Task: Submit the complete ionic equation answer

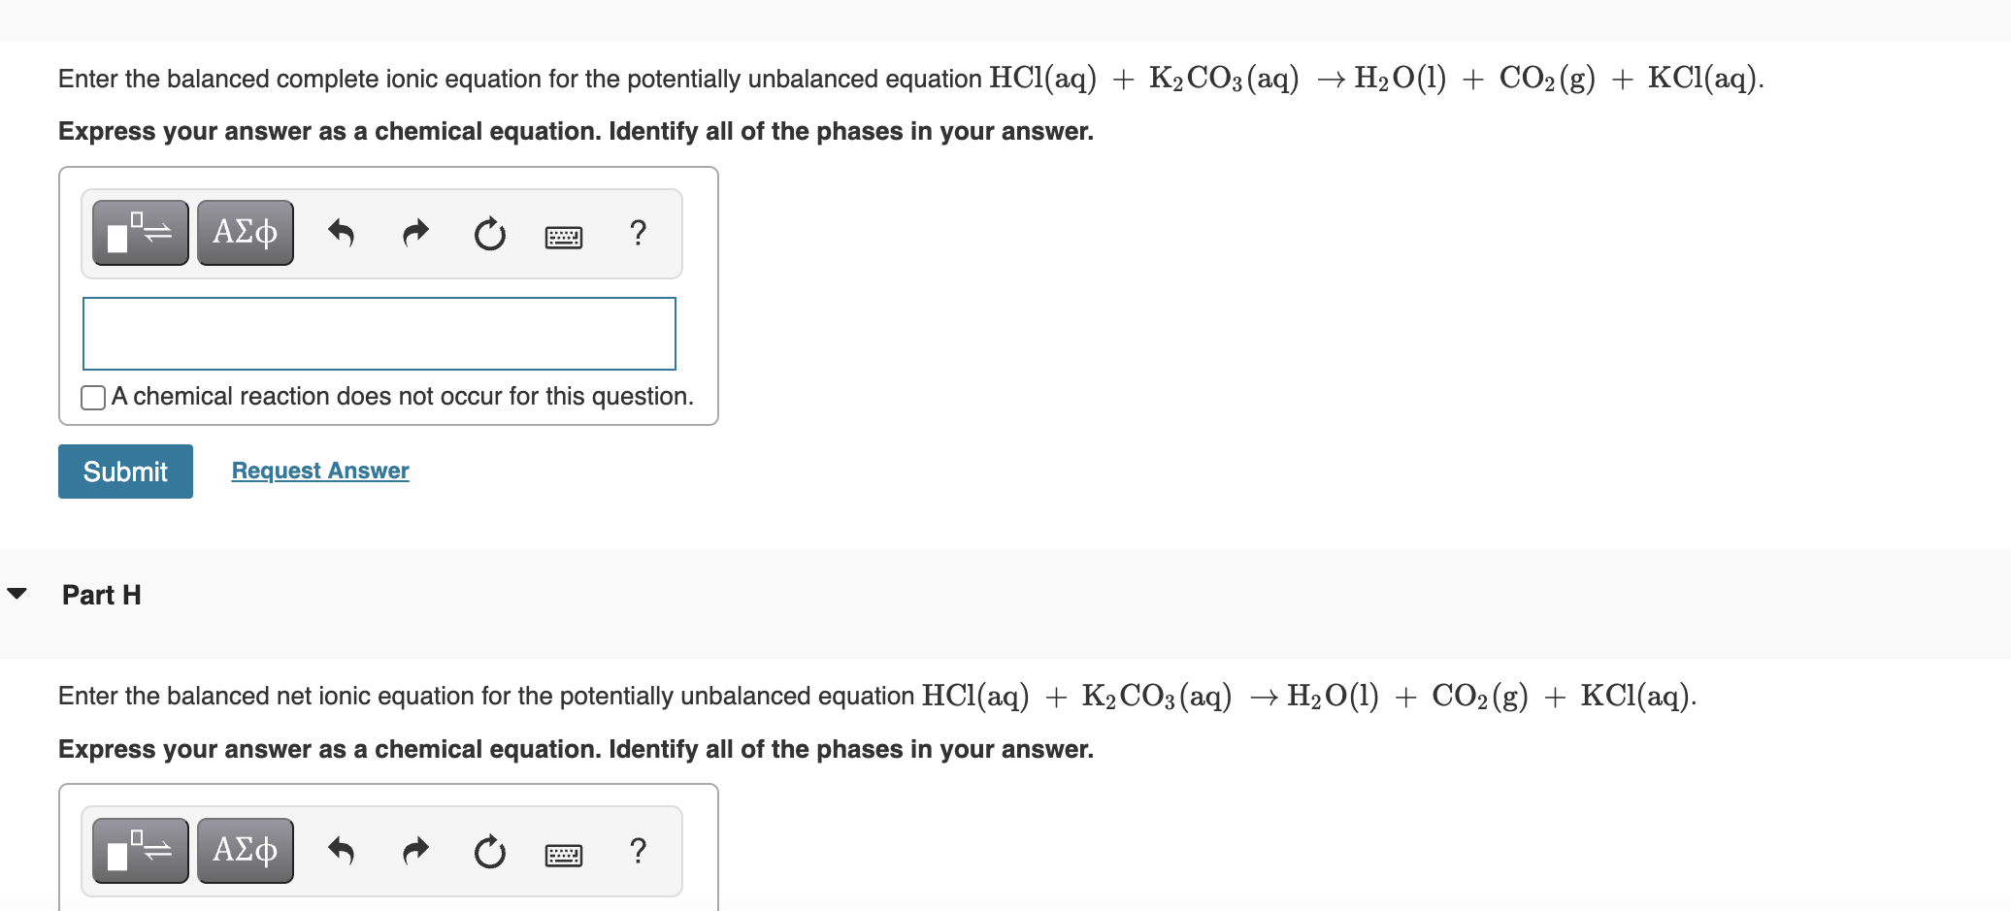Action: click(x=124, y=472)
